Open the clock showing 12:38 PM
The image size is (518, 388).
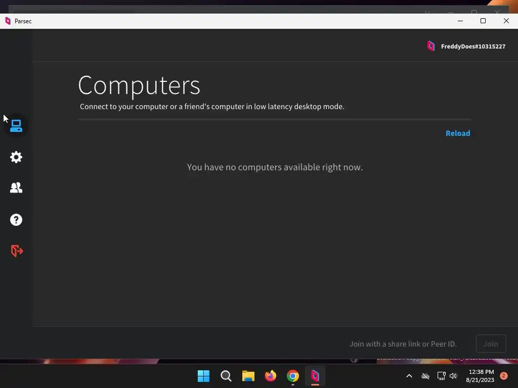(x=481, y=376)
